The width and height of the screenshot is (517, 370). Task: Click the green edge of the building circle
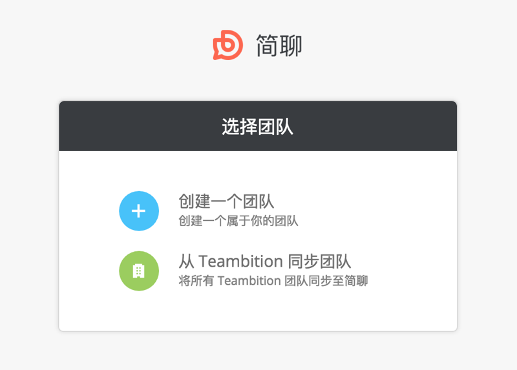click(121, 271)
